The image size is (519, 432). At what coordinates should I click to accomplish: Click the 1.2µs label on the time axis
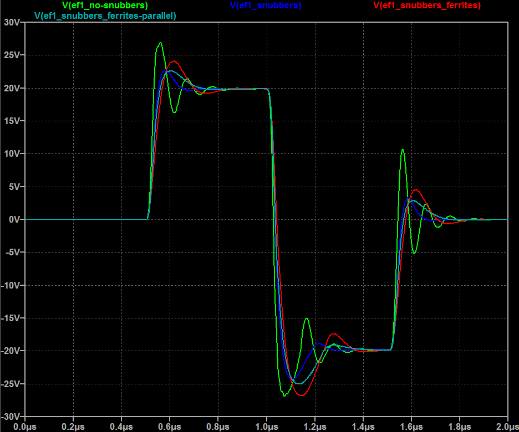[315, 426]
